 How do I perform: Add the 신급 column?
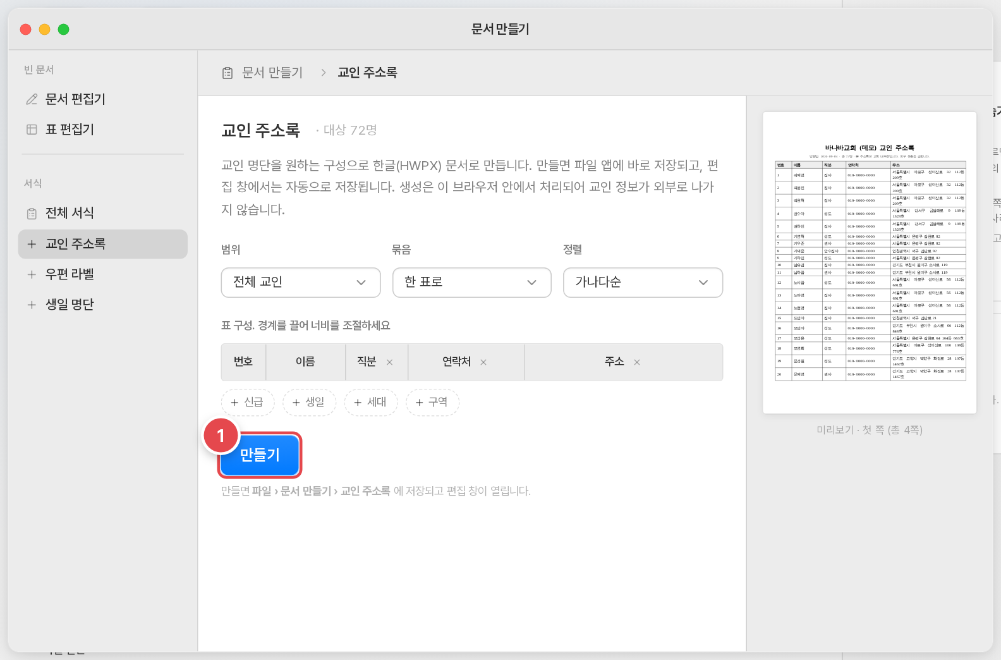[x=248, y=403]
